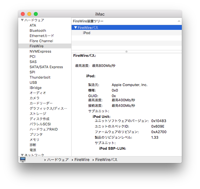
Task: Click the 接続速度 最高400Mb/秒 value
Action: (123, 106)
